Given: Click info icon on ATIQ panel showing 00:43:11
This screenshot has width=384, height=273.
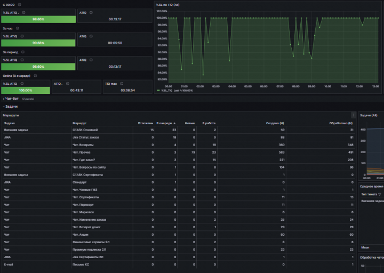Looking at the screenshot, I should tap(68, 84).
